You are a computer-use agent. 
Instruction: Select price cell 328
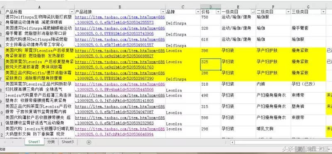point(211,31)
